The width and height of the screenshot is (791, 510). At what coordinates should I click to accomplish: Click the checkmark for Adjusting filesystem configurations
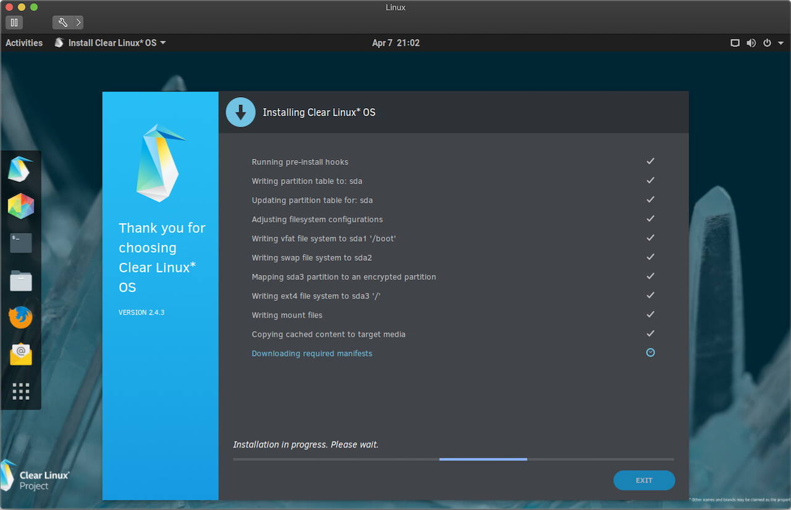coord(650,219)
